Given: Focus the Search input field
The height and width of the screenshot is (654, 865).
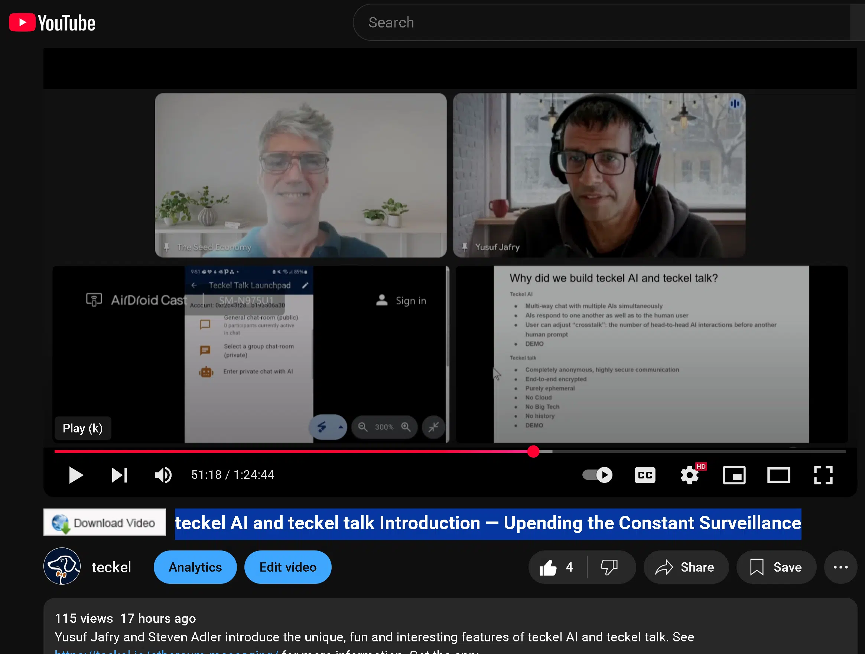Looking at the screenshot, I should click(x=602, y=22).
